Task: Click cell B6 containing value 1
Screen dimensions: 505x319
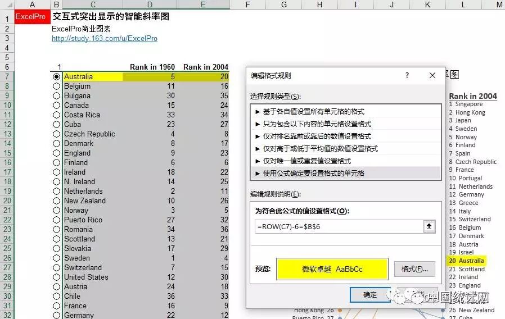Action: (56, 67)
